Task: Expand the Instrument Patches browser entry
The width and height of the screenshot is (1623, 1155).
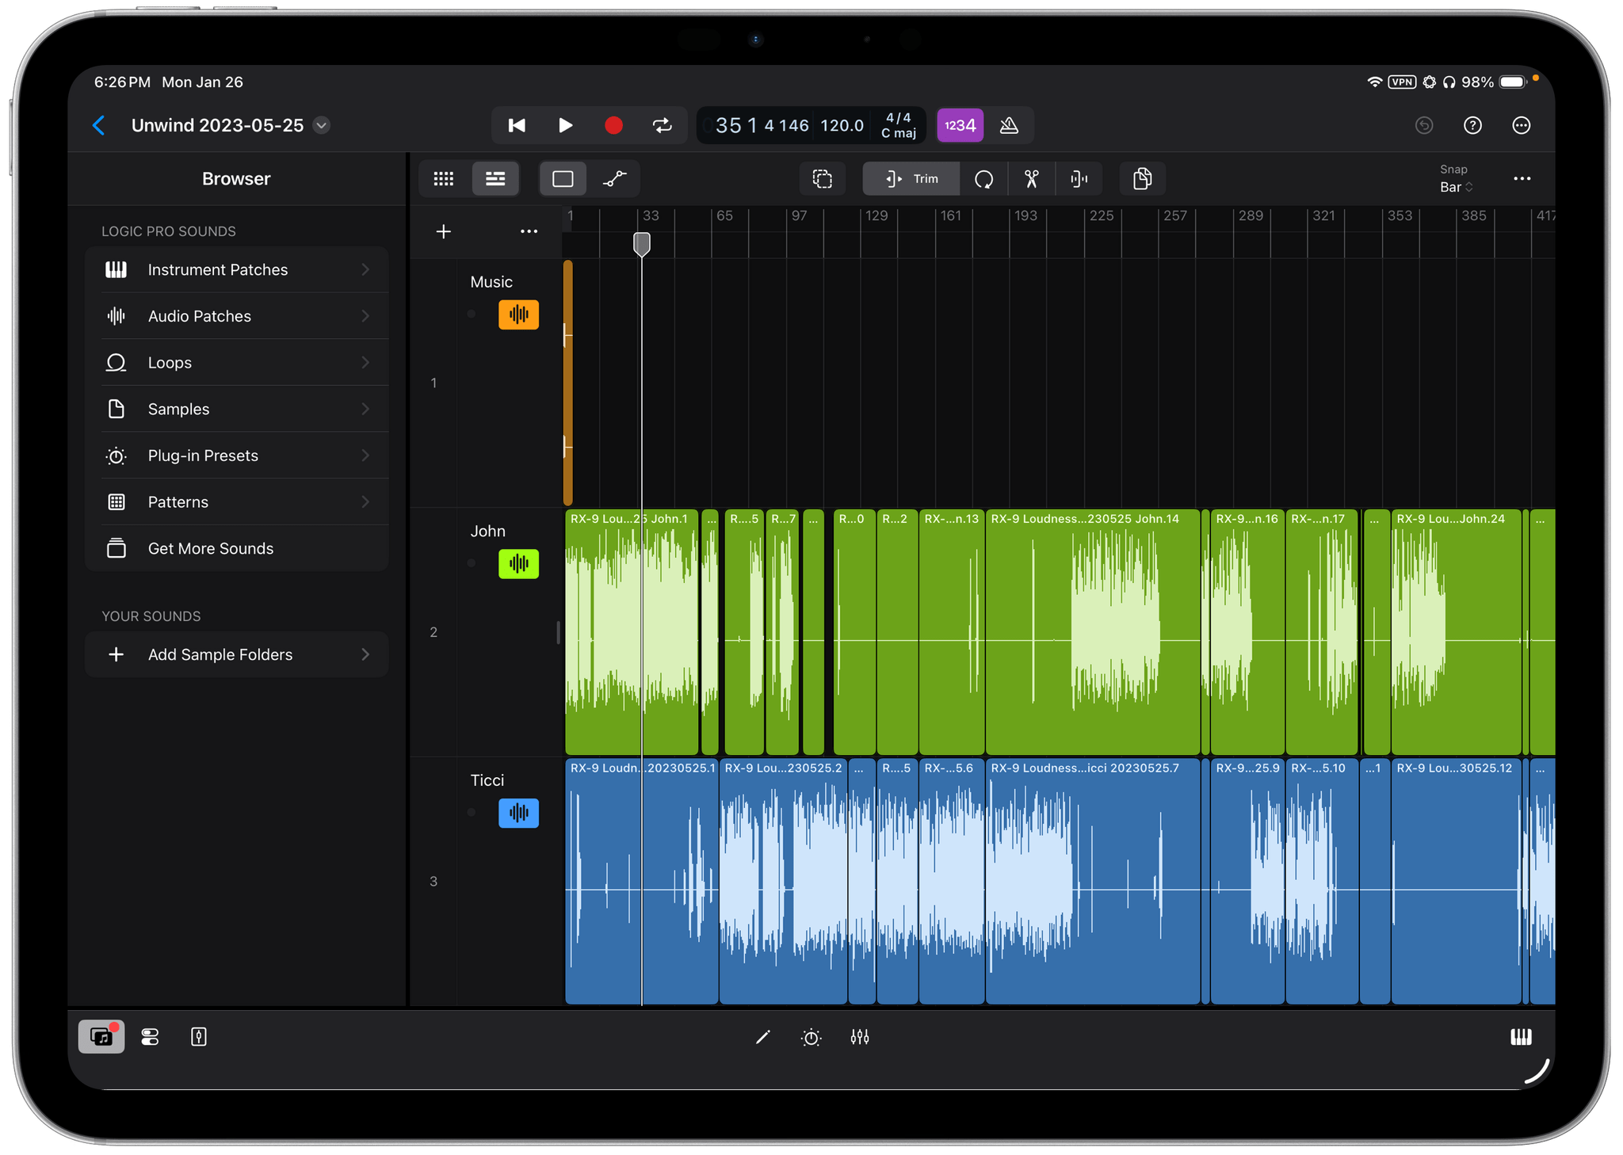Action: [236, 269]
